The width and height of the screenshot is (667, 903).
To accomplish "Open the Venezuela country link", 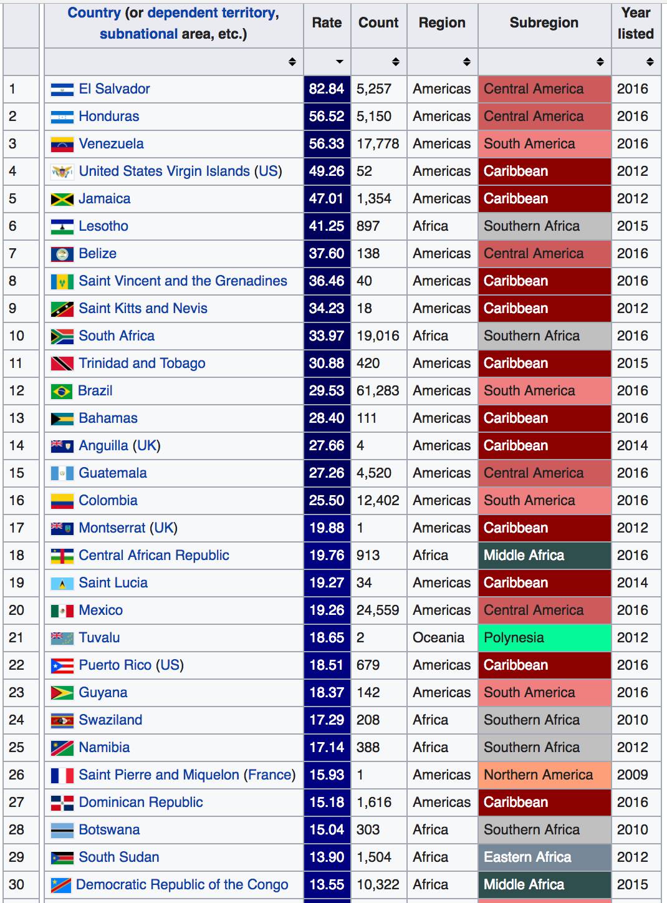I will 111,144.
